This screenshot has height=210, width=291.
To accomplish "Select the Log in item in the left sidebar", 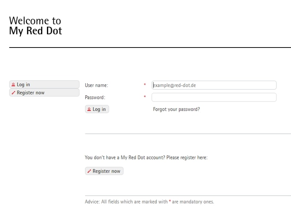I will (x=44, y=85).
